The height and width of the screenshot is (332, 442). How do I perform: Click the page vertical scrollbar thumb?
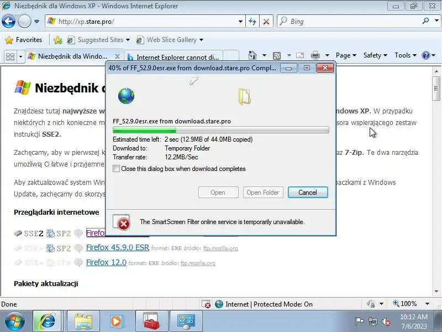[x=436, y=89]
